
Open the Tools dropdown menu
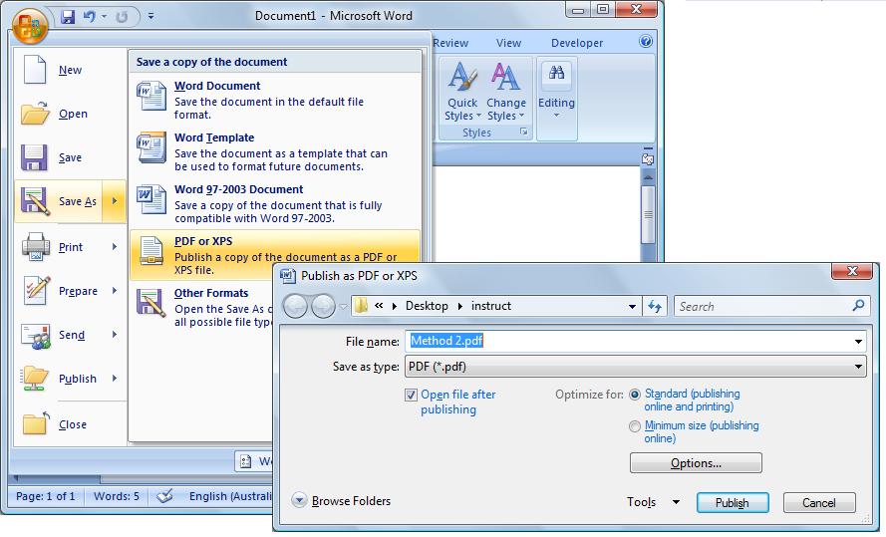click(x=653, y=502)
